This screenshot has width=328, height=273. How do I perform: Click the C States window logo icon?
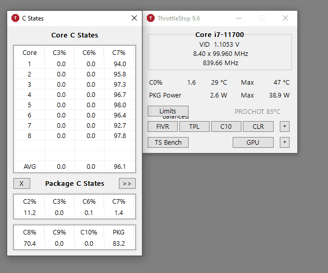[x=15, y=18]
